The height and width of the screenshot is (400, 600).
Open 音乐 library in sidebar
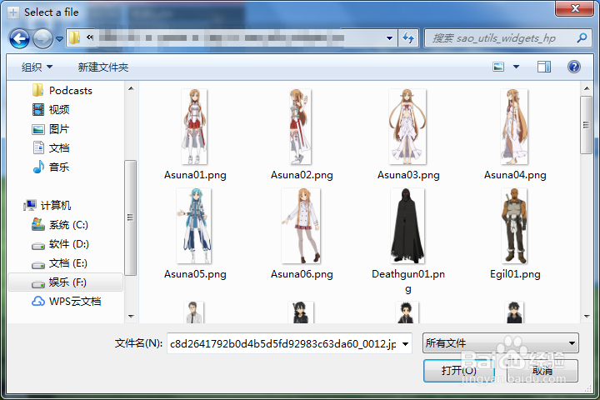point(59,167)
